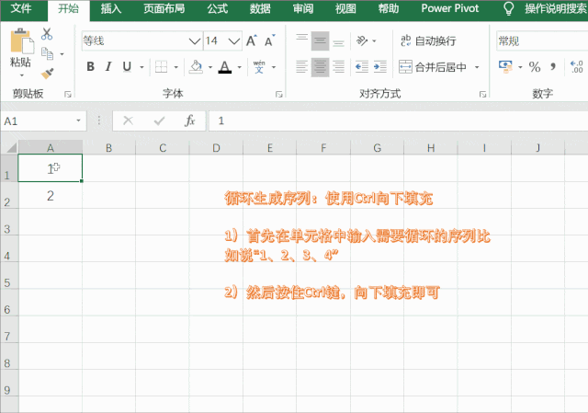Open the Power Pivot tab

pyautogui.click(x=449, y=8)
